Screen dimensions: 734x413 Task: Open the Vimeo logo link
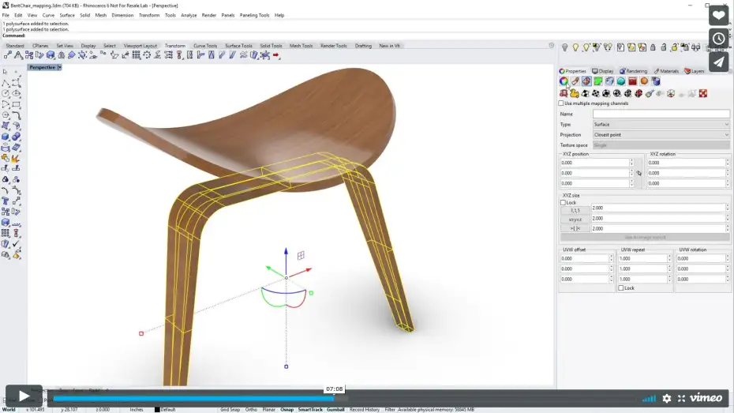[x=706, y=398]
